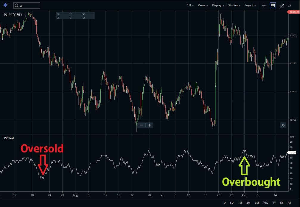
Task: Click the double-arrow scroll to latest button
Action: pos(283,125)
